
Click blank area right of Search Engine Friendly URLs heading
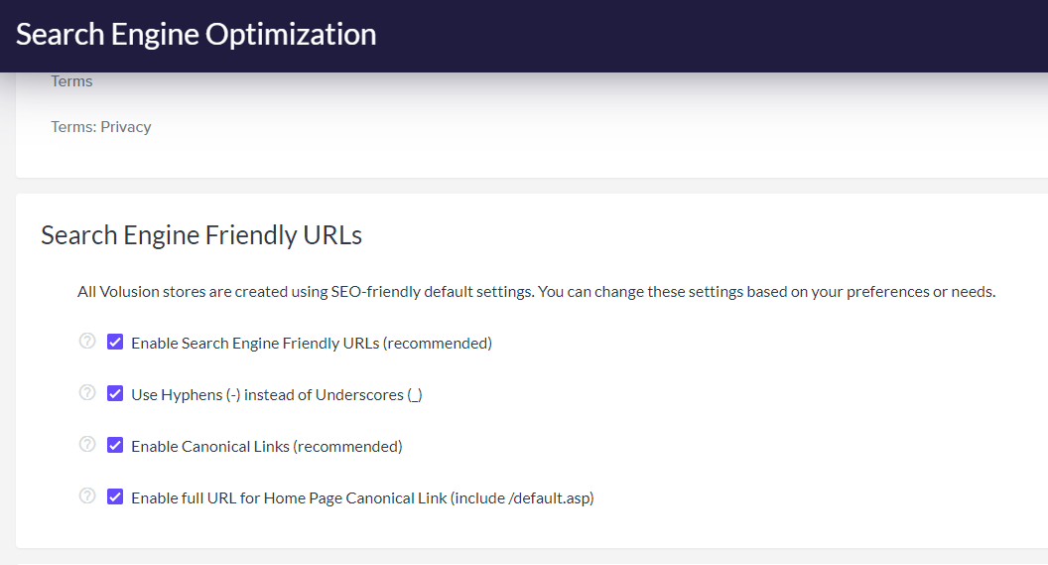695,235
